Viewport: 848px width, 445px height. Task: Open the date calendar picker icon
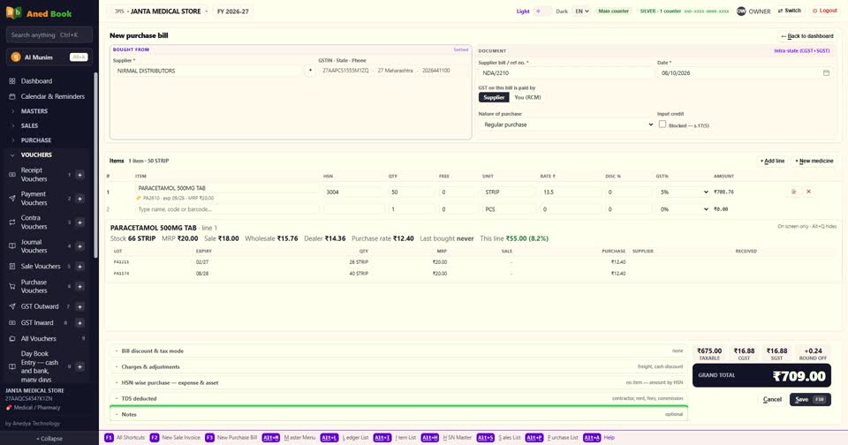[826, 73]
